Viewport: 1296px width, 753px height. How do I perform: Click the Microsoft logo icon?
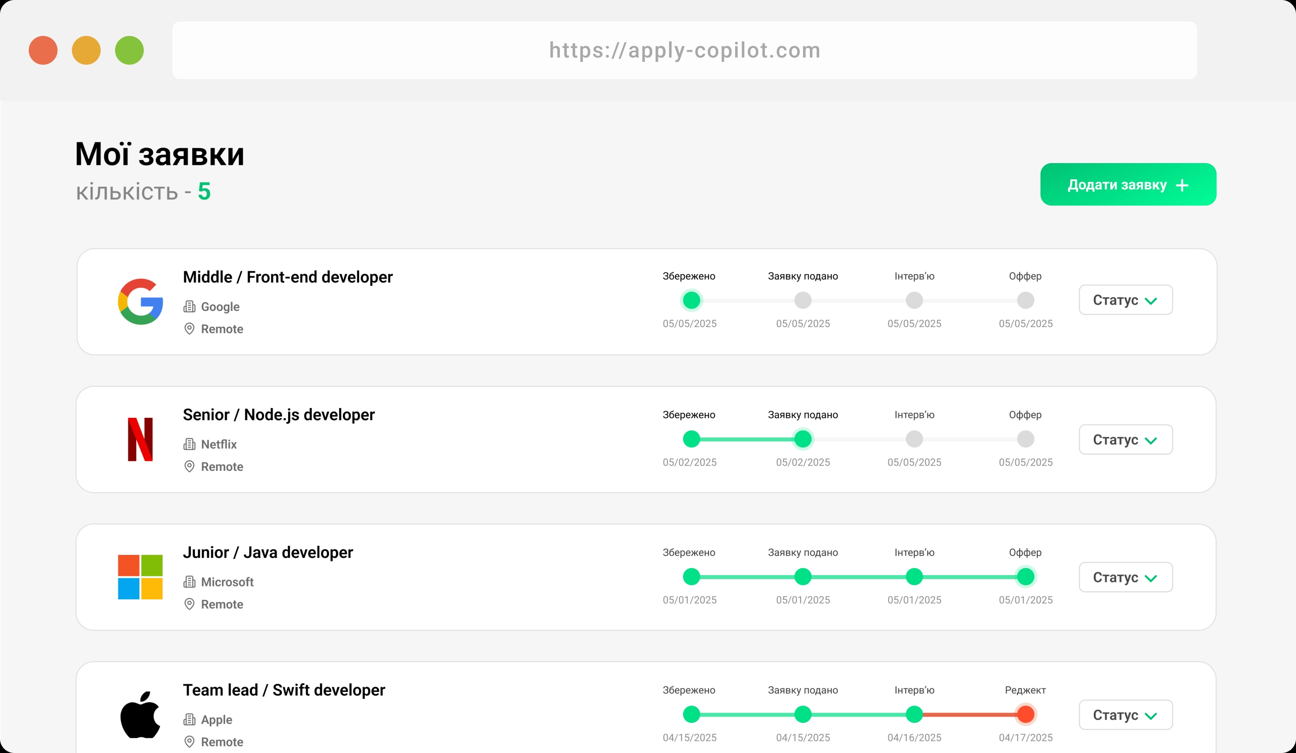point(140,576)
